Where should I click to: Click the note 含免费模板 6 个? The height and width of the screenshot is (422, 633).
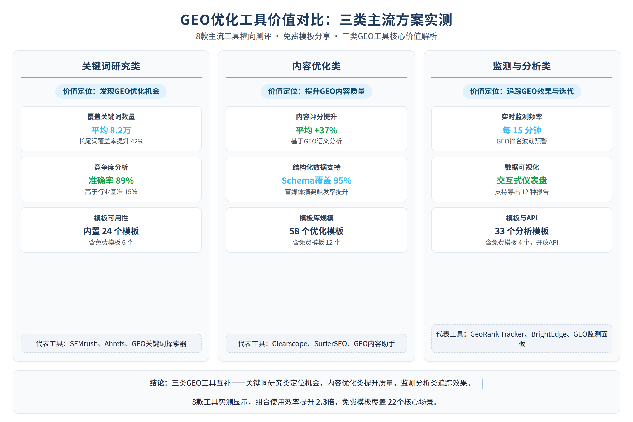point(111,242)
